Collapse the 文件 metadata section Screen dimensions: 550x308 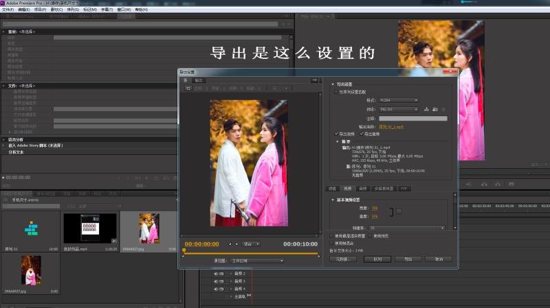click(x=4, y=86)
